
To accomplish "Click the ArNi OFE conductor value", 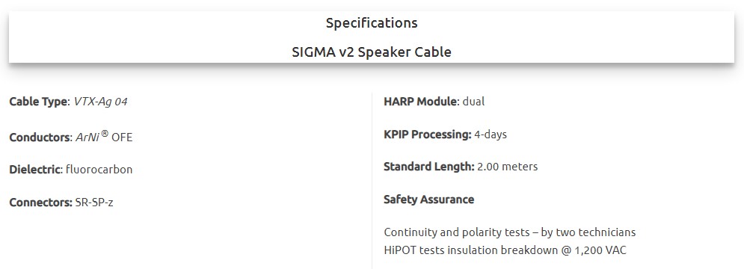I will pyautogui.click(x=105, y=137).
